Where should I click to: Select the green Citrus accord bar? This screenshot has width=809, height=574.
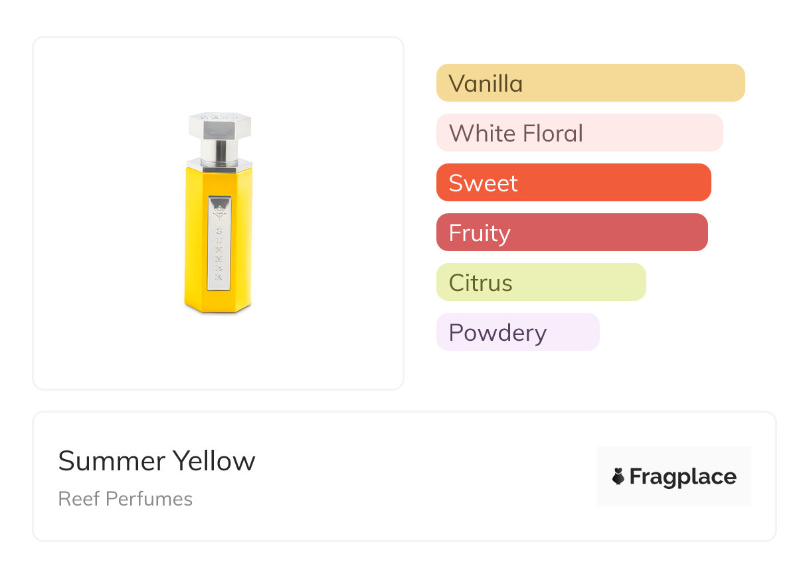point(541,282)
